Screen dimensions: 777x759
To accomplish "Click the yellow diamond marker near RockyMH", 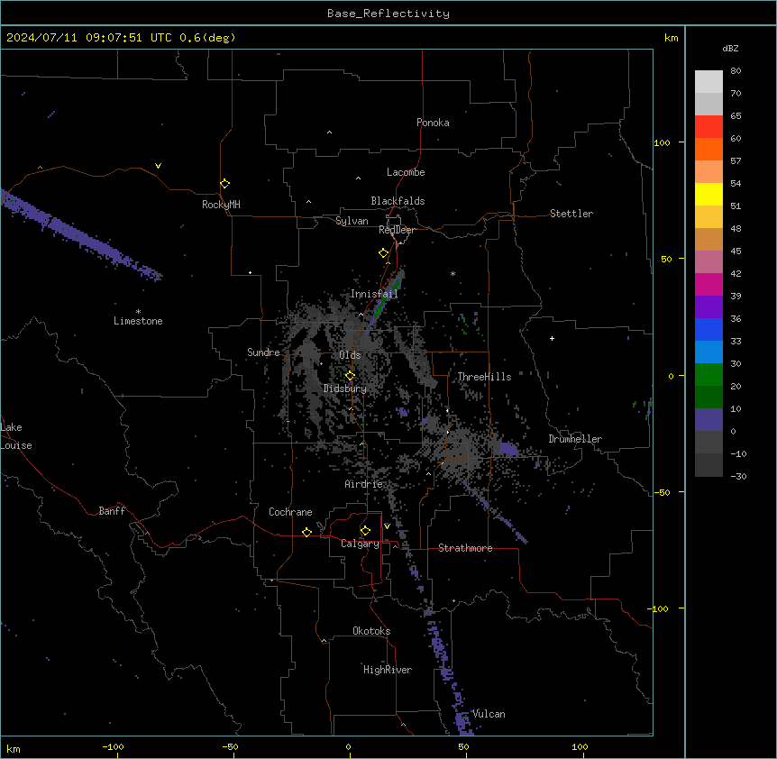I will 224,184.
